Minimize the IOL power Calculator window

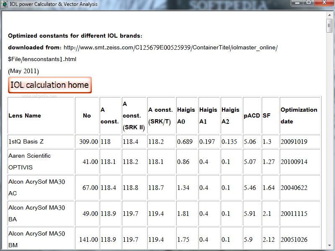click(x=297, y=3)
